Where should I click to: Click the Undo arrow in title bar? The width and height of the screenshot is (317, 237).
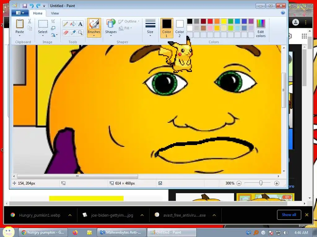pos(32,6)
